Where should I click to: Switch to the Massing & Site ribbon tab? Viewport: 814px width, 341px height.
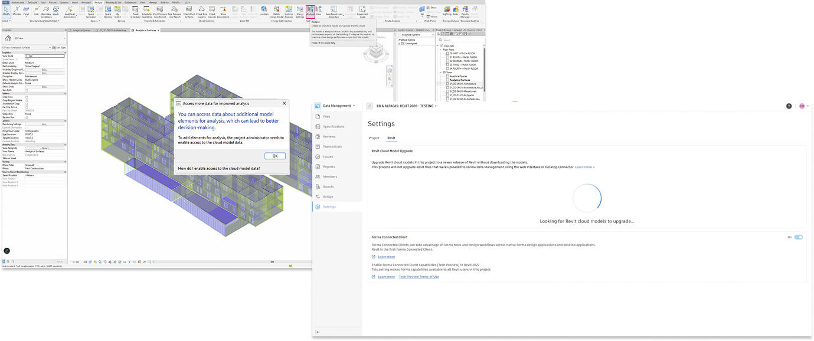(x=113, y=2)
